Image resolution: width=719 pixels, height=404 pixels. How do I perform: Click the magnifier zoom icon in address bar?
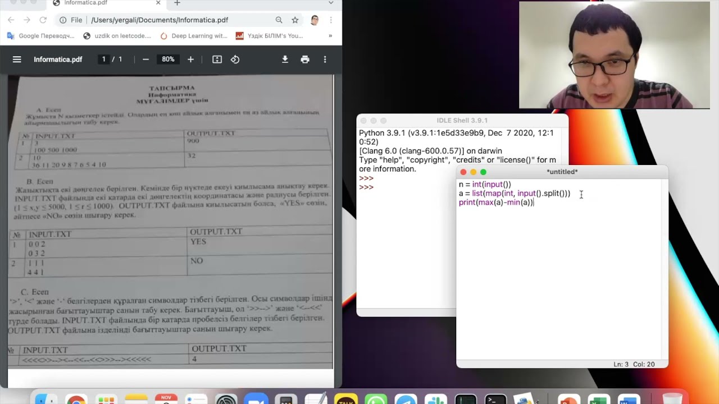pyautogui.click(x=279, y=20)
